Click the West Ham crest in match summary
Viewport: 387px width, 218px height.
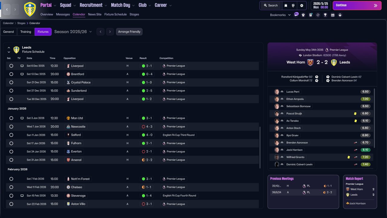[310, 62]
